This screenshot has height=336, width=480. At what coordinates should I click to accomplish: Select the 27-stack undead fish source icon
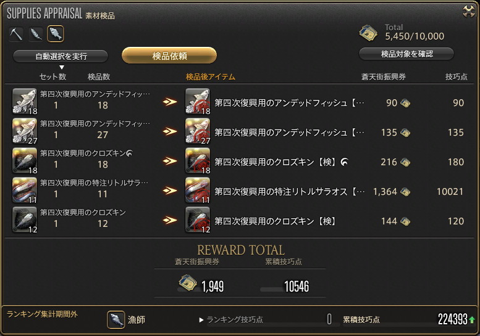click(25, 131)
